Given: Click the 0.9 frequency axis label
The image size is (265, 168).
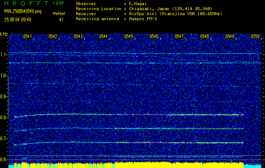Looking at the screenshot, I should click(3, 97).
